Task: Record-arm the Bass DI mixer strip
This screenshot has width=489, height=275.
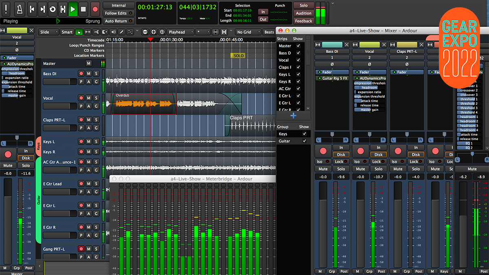Action: coord(323,151)
